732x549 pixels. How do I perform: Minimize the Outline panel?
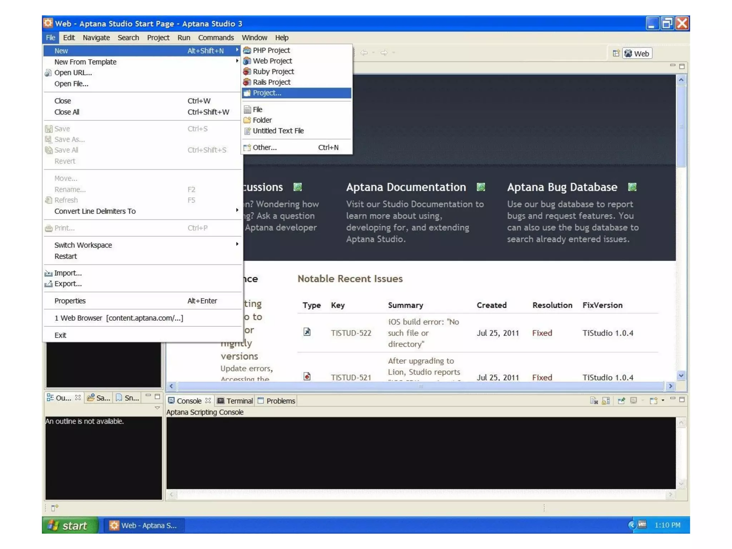[x=148, y=395]
